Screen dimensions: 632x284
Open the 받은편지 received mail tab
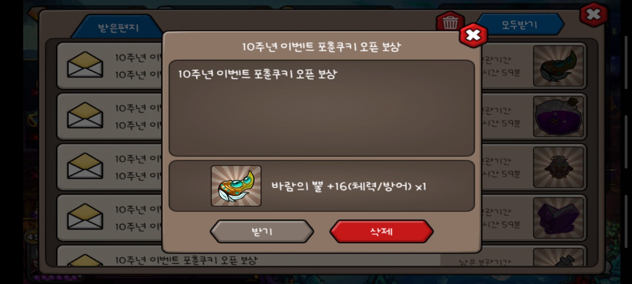click(x=118, y=27)
